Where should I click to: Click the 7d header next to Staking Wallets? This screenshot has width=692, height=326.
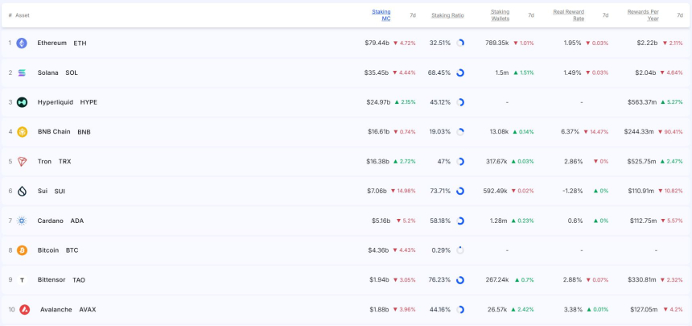[531, 15]
